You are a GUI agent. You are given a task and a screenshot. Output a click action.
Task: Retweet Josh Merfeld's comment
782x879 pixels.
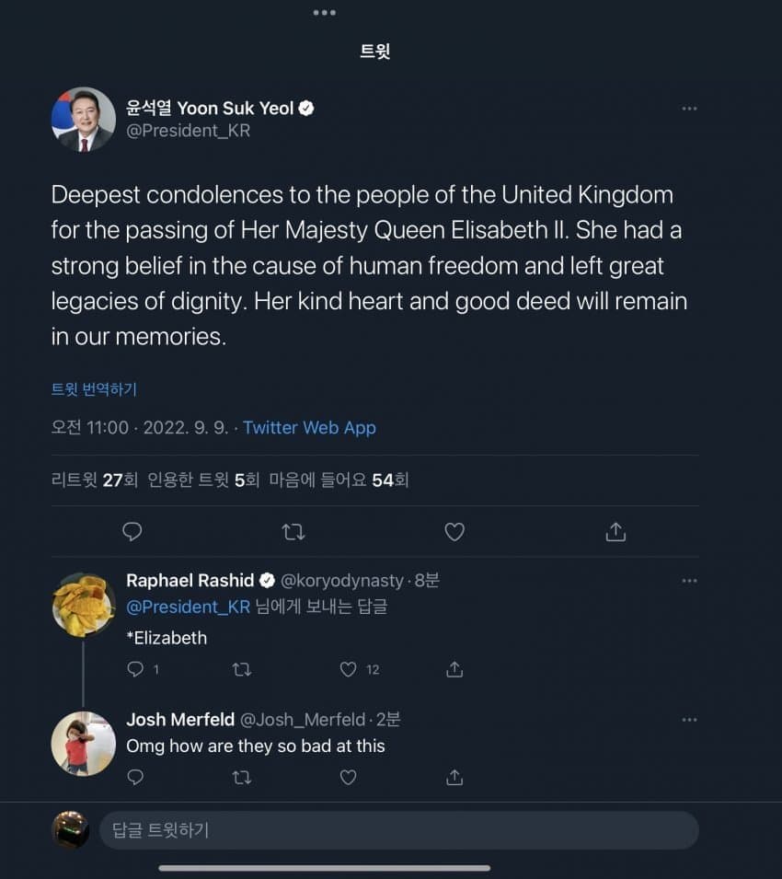pos(242,778)
